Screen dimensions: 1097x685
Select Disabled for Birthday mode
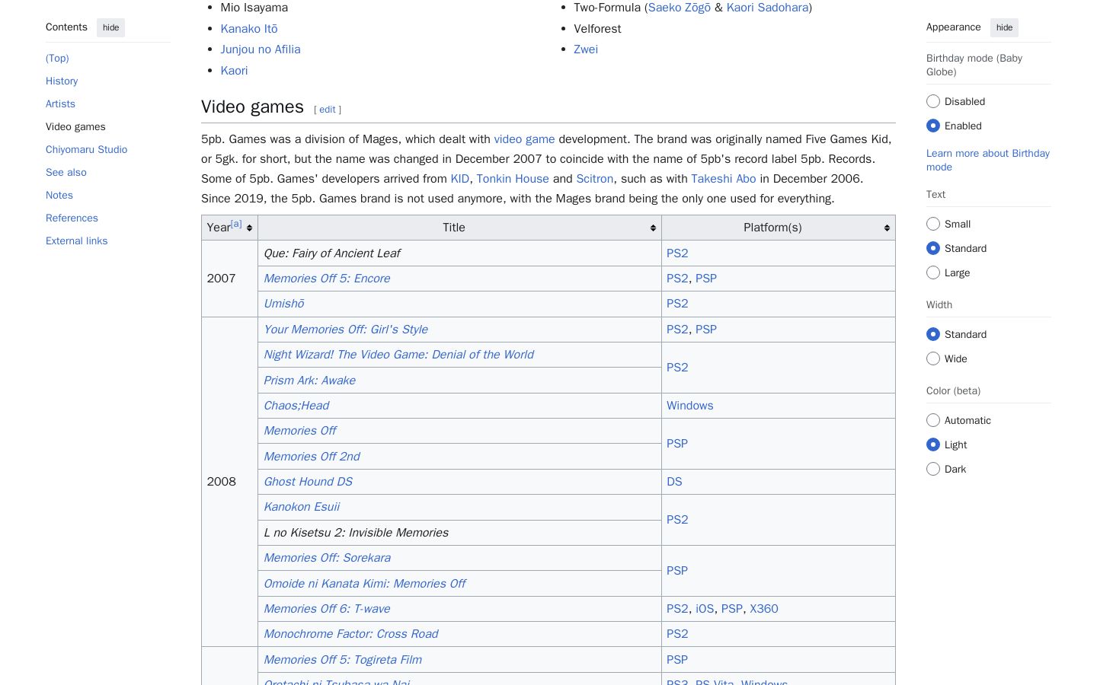click(933, 101)
